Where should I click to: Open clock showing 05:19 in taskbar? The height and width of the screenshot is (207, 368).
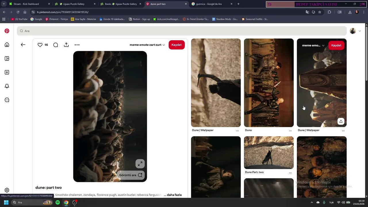point(359,202)
